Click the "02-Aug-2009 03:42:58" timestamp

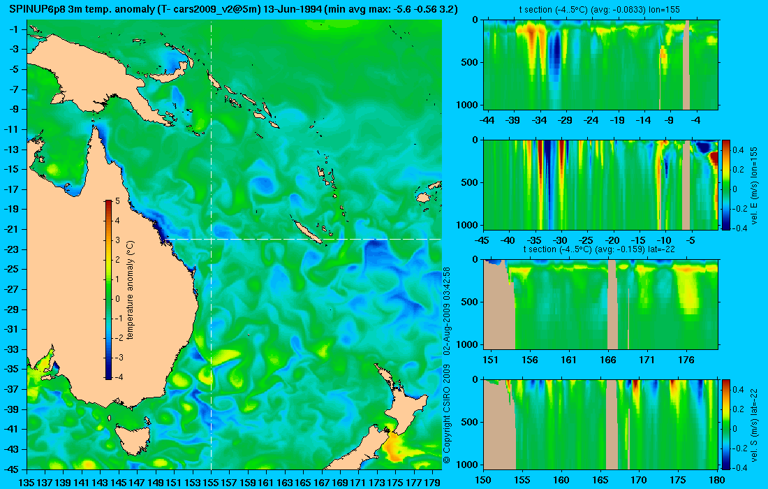point(447,311)
